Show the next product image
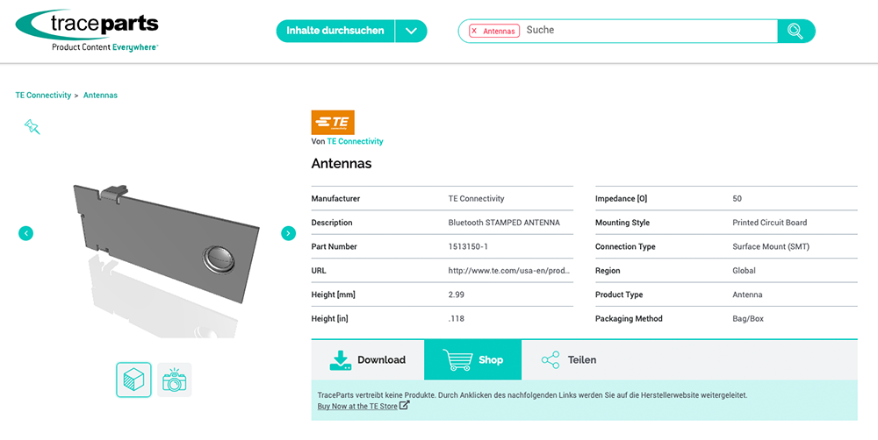Image resolution: width=878 pixels, height=440 pixels. click(x=288, y=233)
